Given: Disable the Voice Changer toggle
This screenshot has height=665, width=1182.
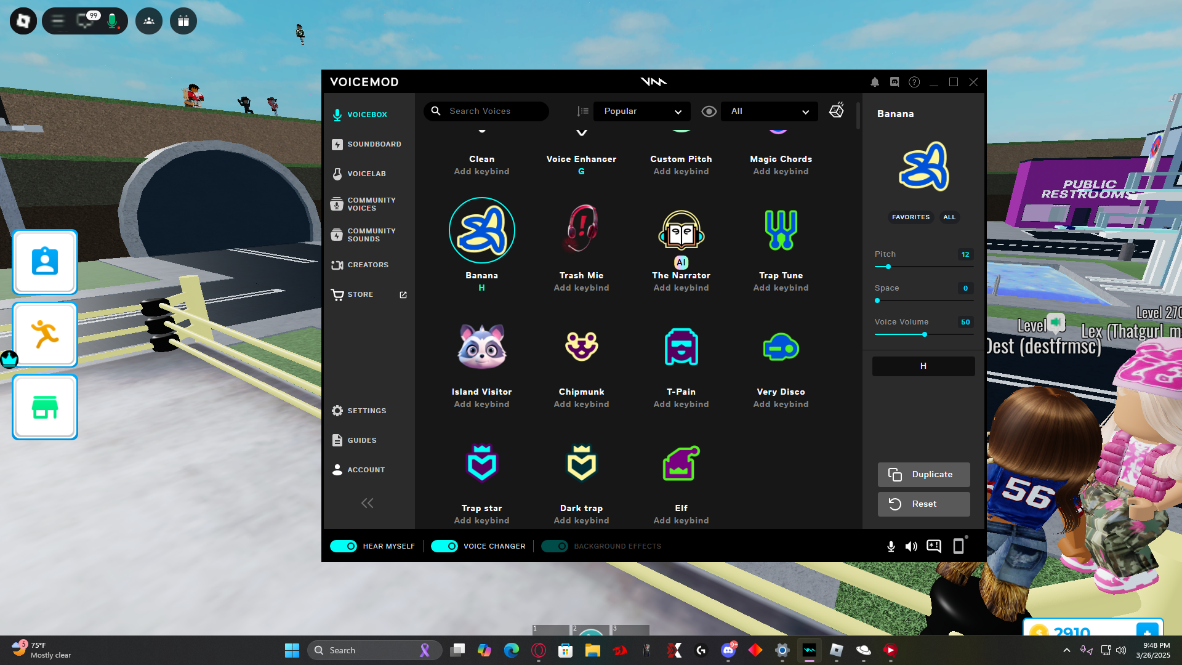Looking at the screenshot, I should [x=444, y=546].
